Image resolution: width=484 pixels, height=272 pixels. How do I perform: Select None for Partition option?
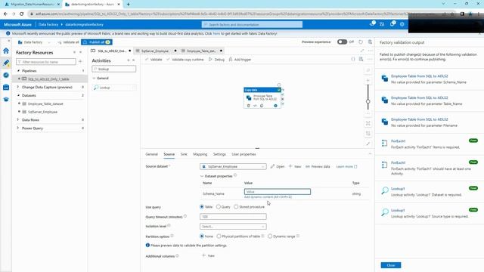tap(202, 236)
